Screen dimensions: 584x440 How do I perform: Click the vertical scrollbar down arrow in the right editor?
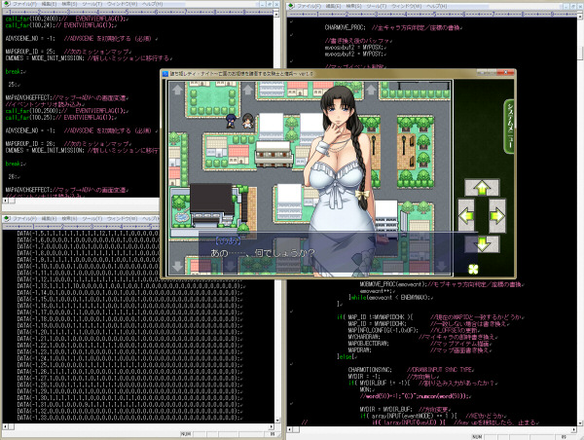[580, 422]
